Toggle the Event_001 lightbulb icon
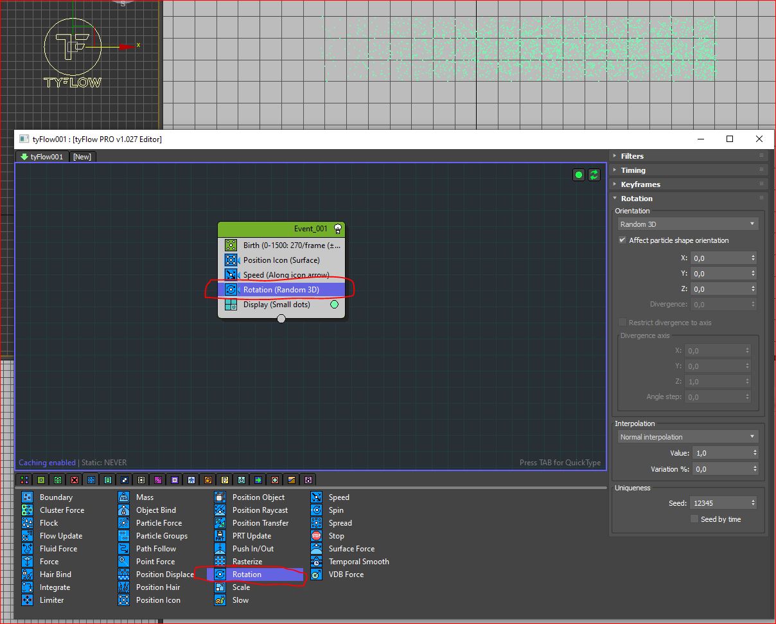Viewport: 776px width, 624px height. point(338,229)
